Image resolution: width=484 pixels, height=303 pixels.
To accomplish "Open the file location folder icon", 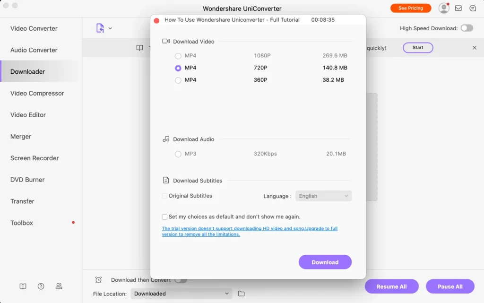I will [x=241, y=294].
